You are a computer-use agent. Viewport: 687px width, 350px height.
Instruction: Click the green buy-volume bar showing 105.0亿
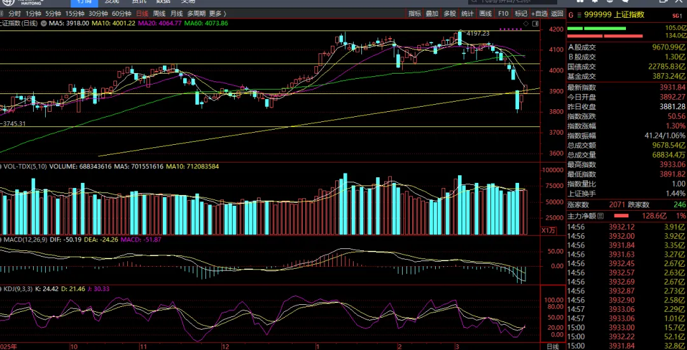[x=596, y=29]
